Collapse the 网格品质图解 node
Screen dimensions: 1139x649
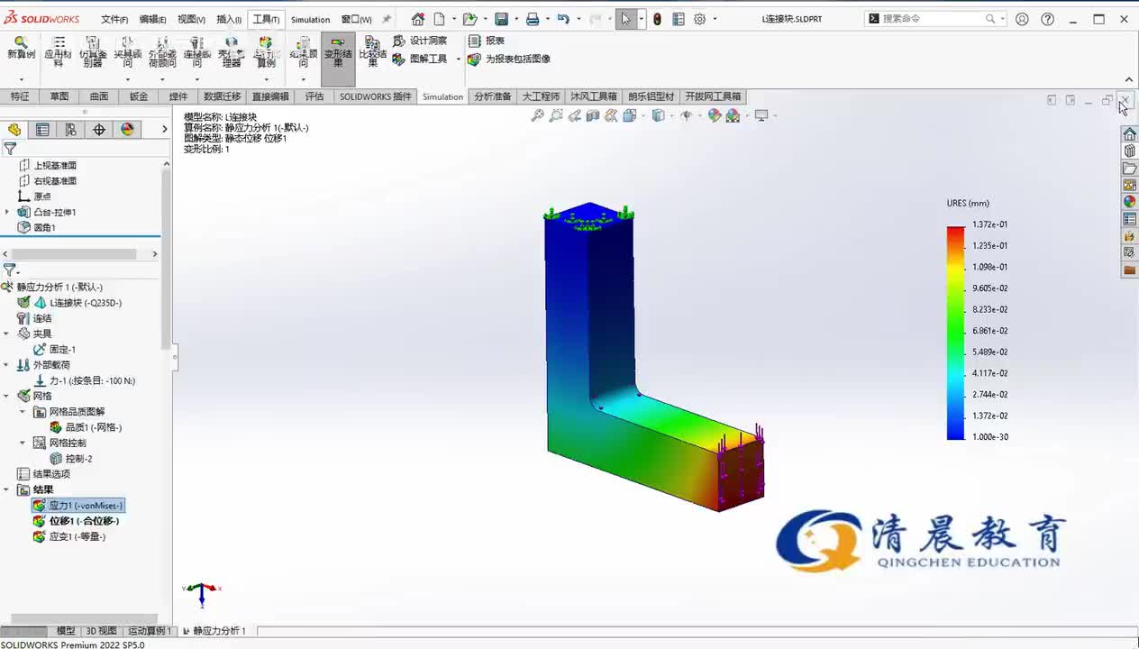coord(23,412)
